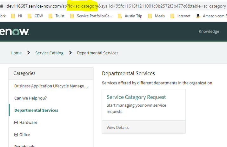This screenshot has height=147, width=227.
Task: Open the Austin Trip bookmark folder
Action: [x=130, y=16]
